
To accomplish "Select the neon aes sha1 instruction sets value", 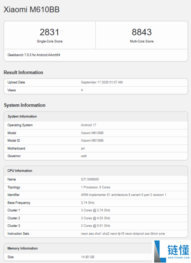I will 123,234.
